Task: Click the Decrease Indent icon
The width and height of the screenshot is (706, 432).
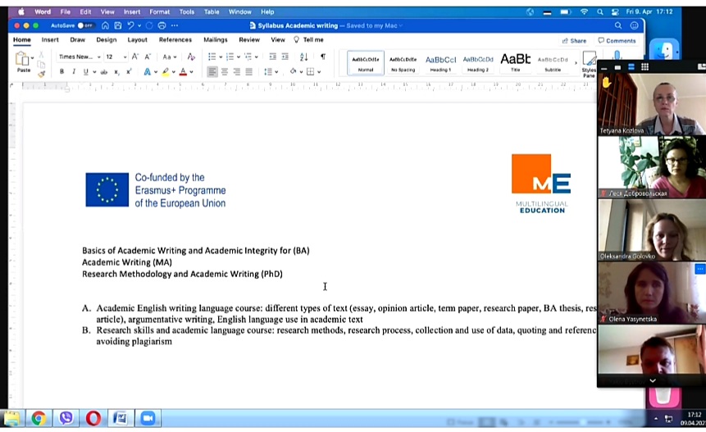Action: (272, 57)
